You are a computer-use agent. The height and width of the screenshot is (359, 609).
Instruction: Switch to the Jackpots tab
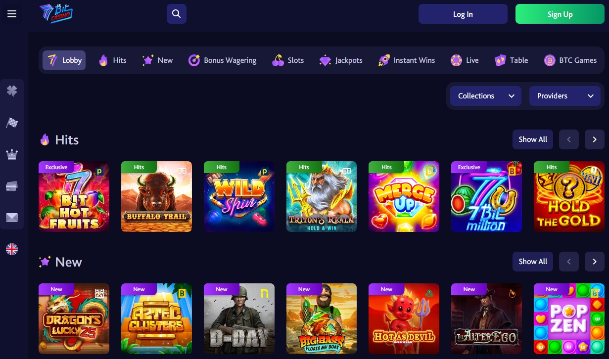pos(341,60)
